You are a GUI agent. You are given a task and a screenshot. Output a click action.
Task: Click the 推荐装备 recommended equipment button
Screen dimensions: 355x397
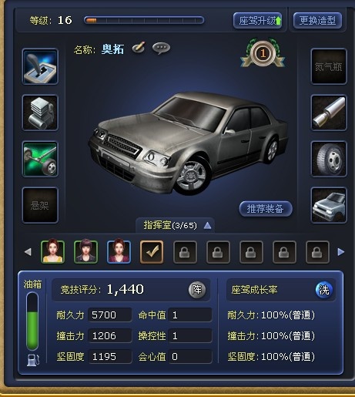[x=266, y=209]
